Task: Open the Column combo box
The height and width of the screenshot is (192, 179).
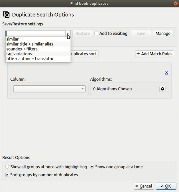Action: [49, 89]
